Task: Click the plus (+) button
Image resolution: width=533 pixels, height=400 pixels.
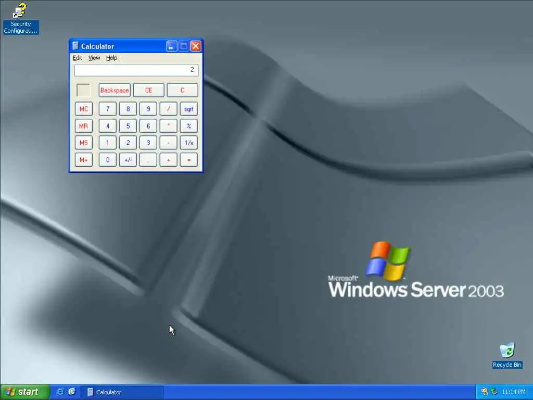Action: click(169, 160)
